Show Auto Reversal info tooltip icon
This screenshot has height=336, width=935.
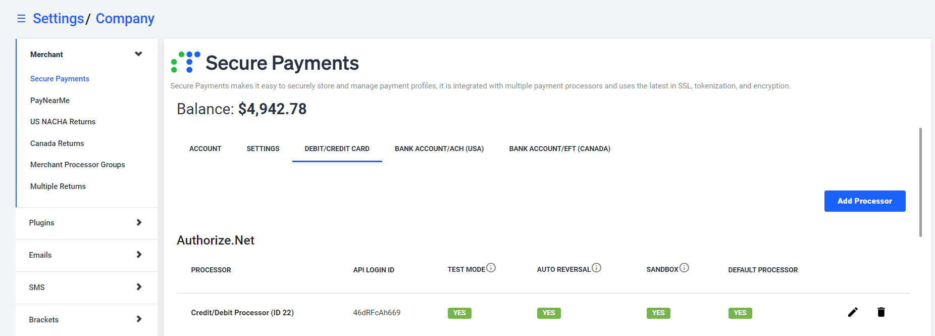click(x=596, y=268)
